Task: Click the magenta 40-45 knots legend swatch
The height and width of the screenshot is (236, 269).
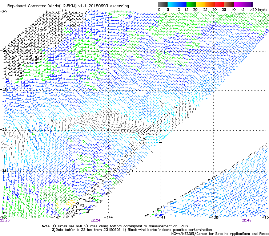Action: click(x=238, y=4)
